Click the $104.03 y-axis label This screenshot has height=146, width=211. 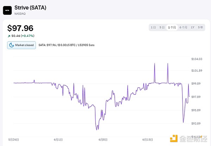click(x=197, y=59)
